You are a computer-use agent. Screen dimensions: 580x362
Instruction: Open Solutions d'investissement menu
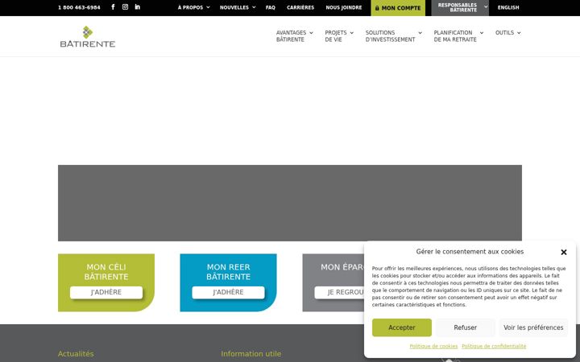(x=390, y=36)
